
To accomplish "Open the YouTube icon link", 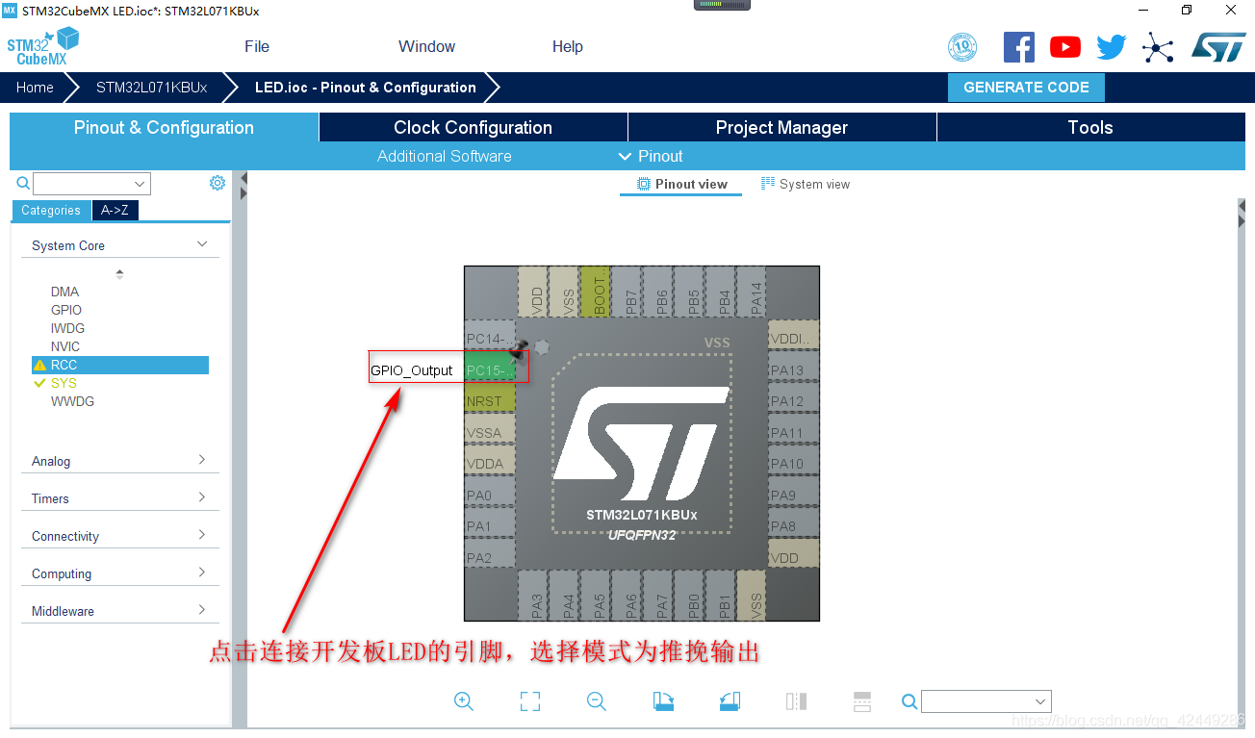I will 1065,46.
